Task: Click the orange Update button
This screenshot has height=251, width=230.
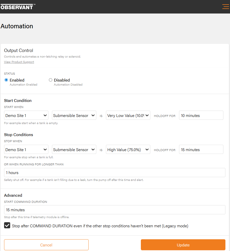Action: [x=183, y=245]
